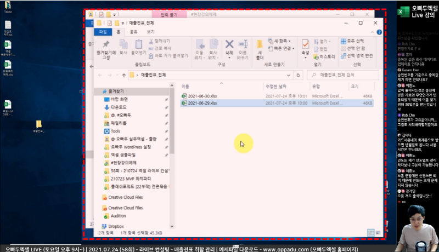Click Copy path (경로 복사)
439x252 pixels.
pyautogui.click(x=160, y=48)
